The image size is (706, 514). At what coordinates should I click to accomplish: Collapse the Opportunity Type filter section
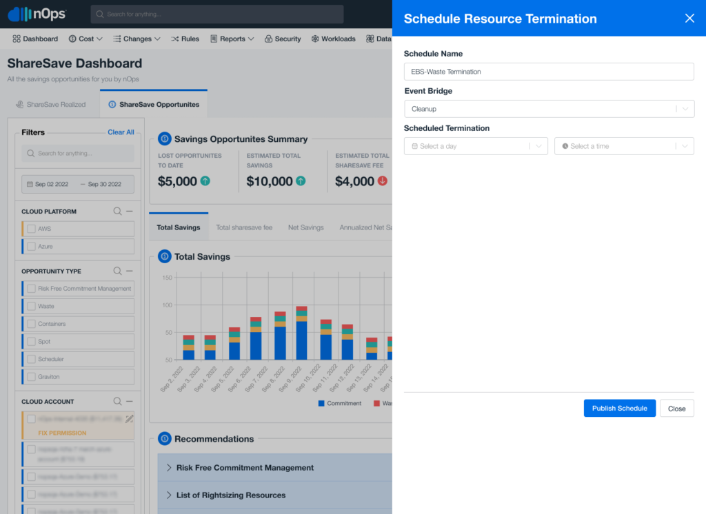pyautogui.click(x=130, y=271)
